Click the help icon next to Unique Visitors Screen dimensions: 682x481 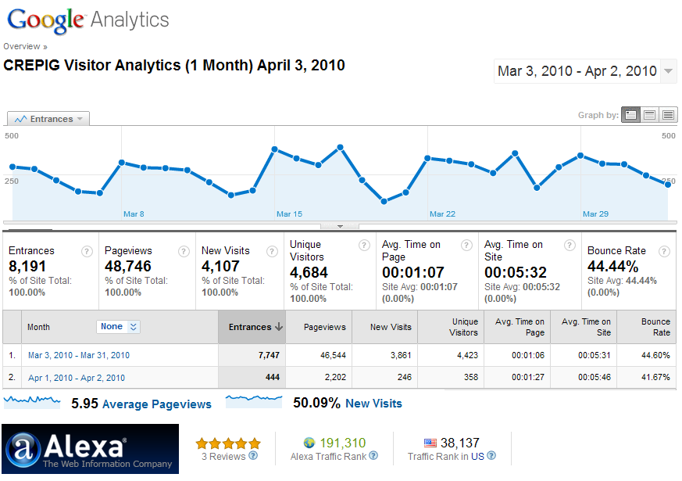click(364, 246)
